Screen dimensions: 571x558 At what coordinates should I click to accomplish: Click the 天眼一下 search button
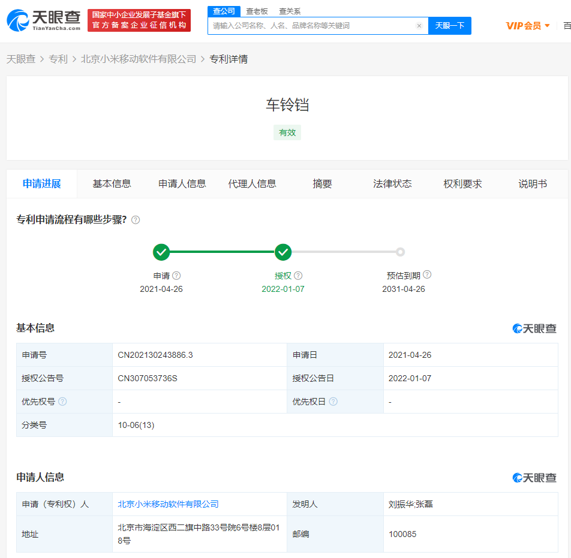click(x=449, y=26)
